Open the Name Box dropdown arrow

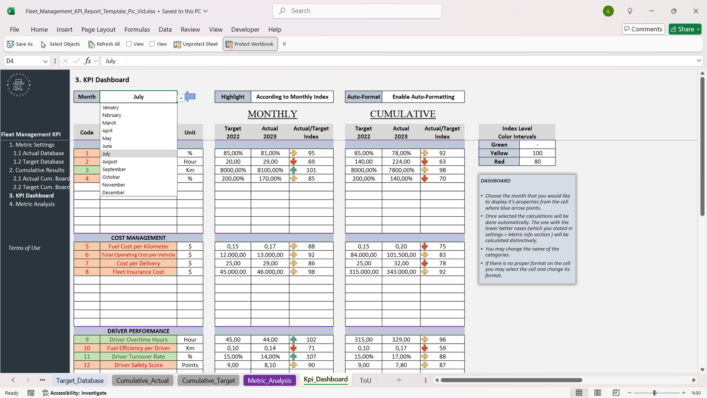(45, 61)
